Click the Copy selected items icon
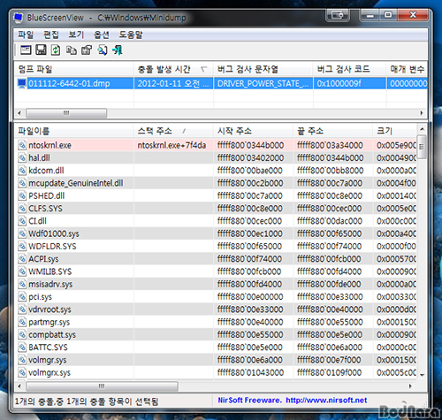 71,50
